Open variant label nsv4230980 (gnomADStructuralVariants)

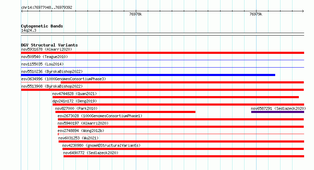point(101,145)
